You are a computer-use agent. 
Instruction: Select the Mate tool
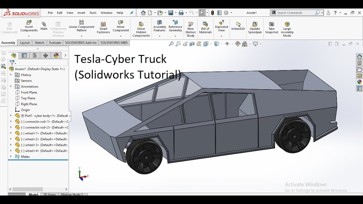[x=44, y=26]
